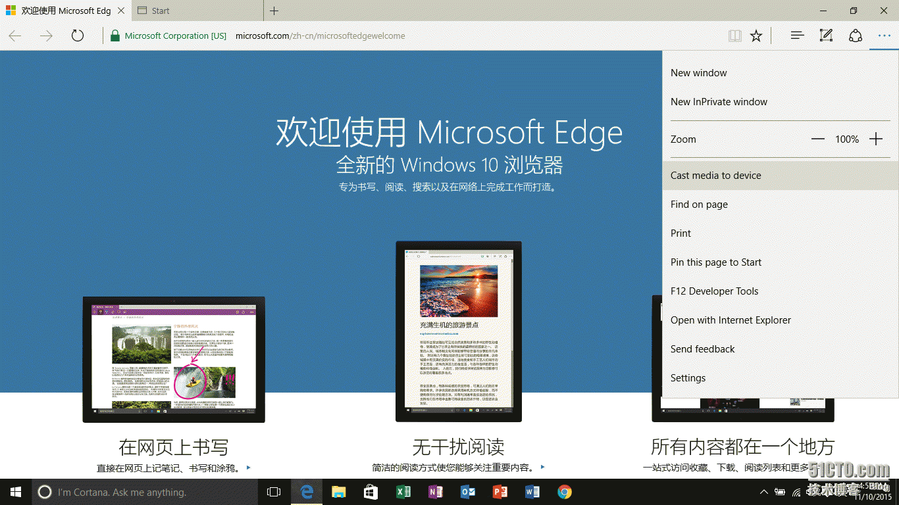Click Cortana Ask me anything box
The image size is (899, 505).
145,492
